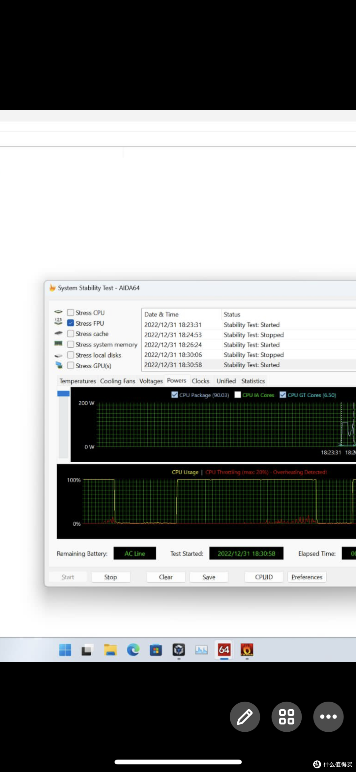
Task: Click the CPU Usage graph label
Action: click(185, 472)
